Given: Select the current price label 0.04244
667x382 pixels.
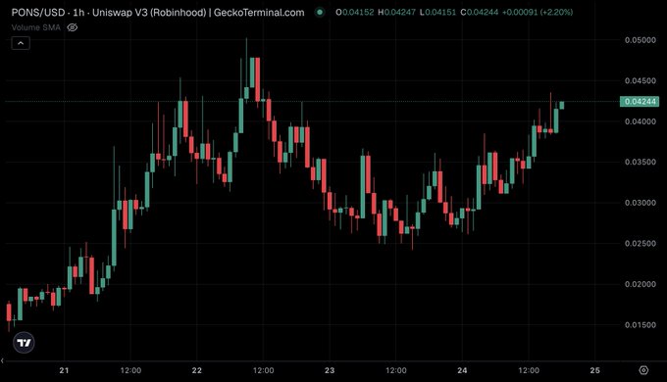Looking at the screenshot, I should point(640,102).
